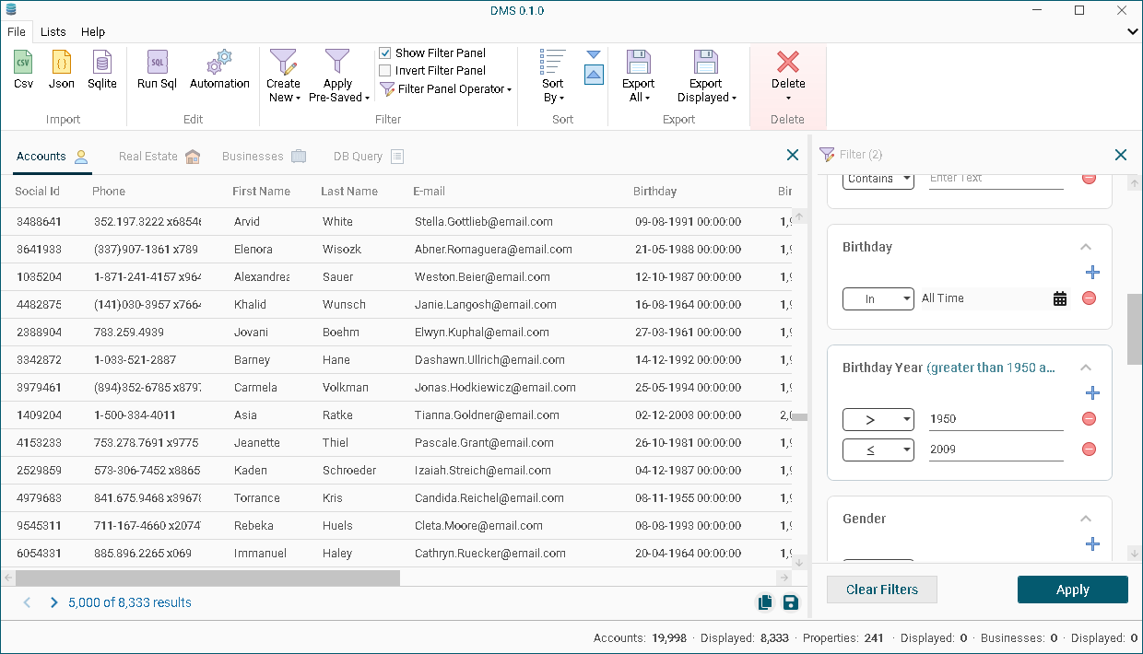Remove the 2009 year condition
The width and height of the screenshot is (1143, 654).
click(x=1089, y=450)
